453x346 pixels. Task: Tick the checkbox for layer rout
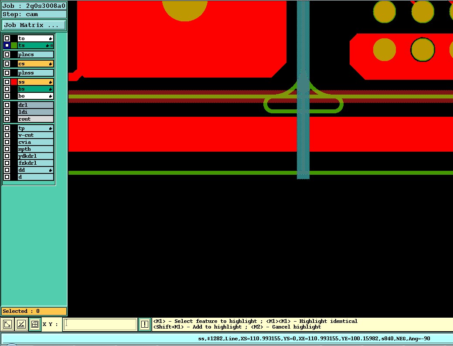point(7,119)
